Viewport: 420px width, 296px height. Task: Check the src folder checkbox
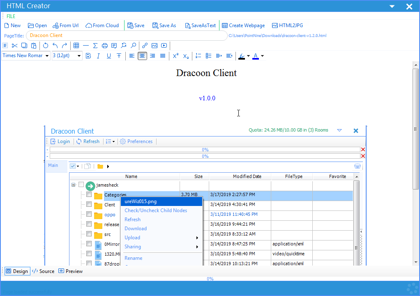pyautogui.click(x=89, y=234)
